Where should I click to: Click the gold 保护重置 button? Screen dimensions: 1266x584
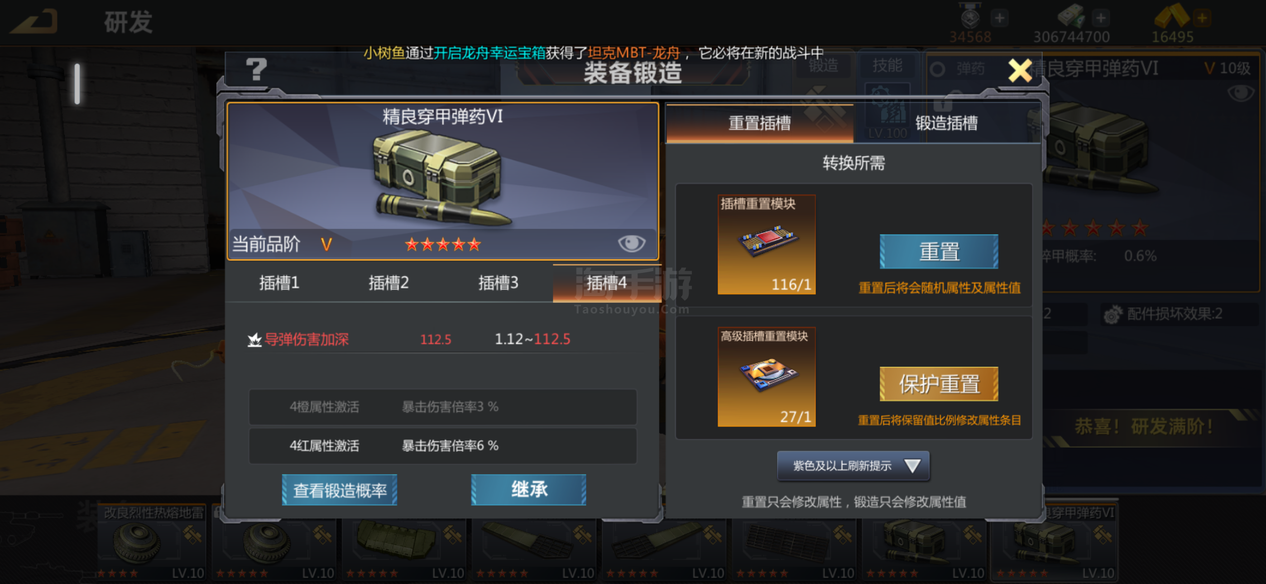(939, 384)
